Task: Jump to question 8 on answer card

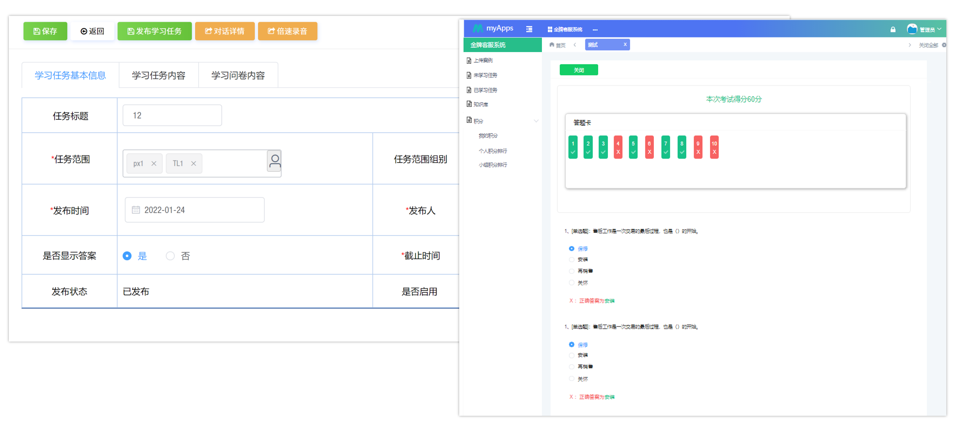Action: click(682, 147)
